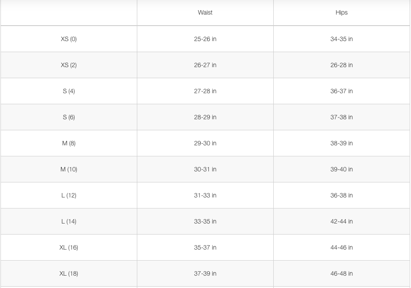Click the 34-35 in hips value
Screen dimensions: 411x288
(341, 39)
